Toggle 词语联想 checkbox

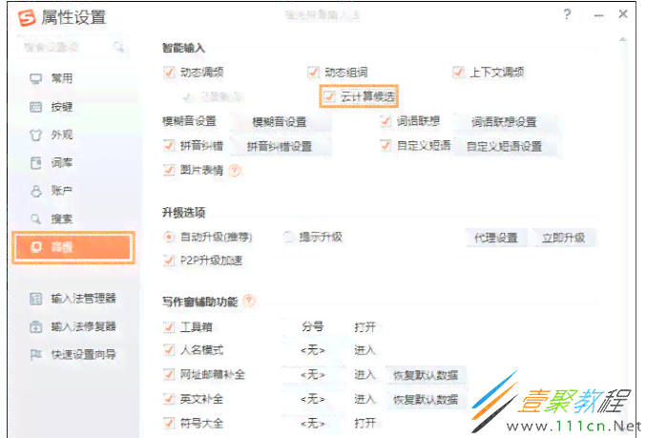click(386, 121)
